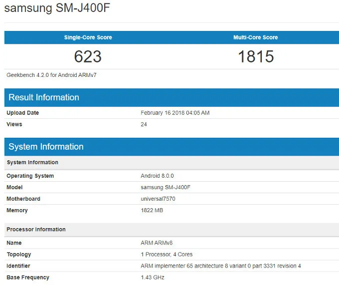Select the single-core score value 623
Viewport: 339px width, 288px height.
[x=88, y=56]
